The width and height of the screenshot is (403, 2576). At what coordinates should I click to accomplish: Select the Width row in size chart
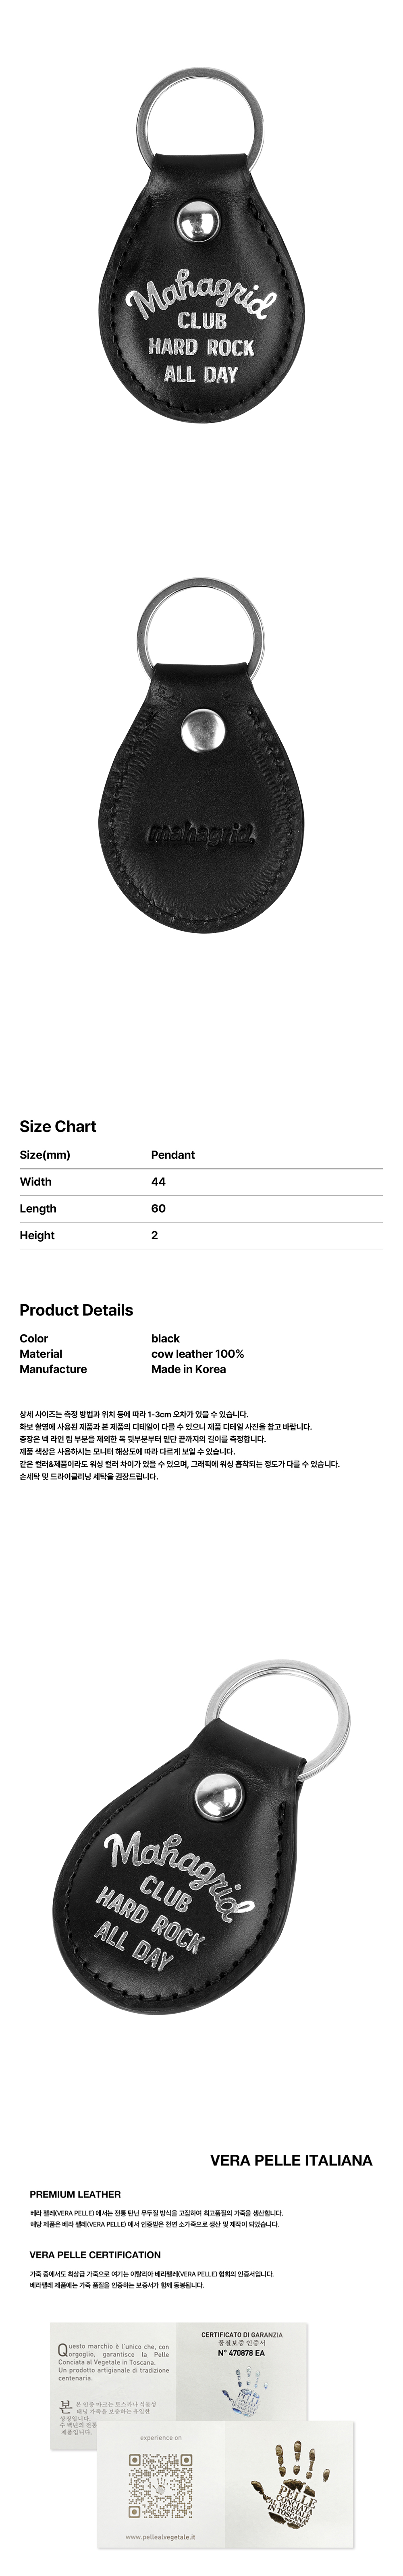[201, 1181]
